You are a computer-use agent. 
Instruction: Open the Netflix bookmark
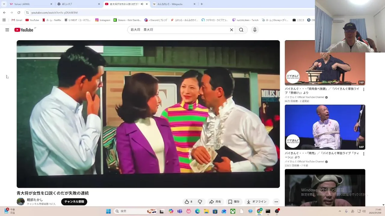coord(52,20)
